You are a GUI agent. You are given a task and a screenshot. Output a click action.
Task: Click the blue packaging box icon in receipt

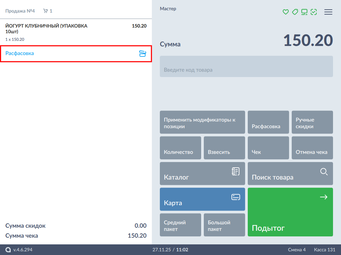tap(143, 53)
